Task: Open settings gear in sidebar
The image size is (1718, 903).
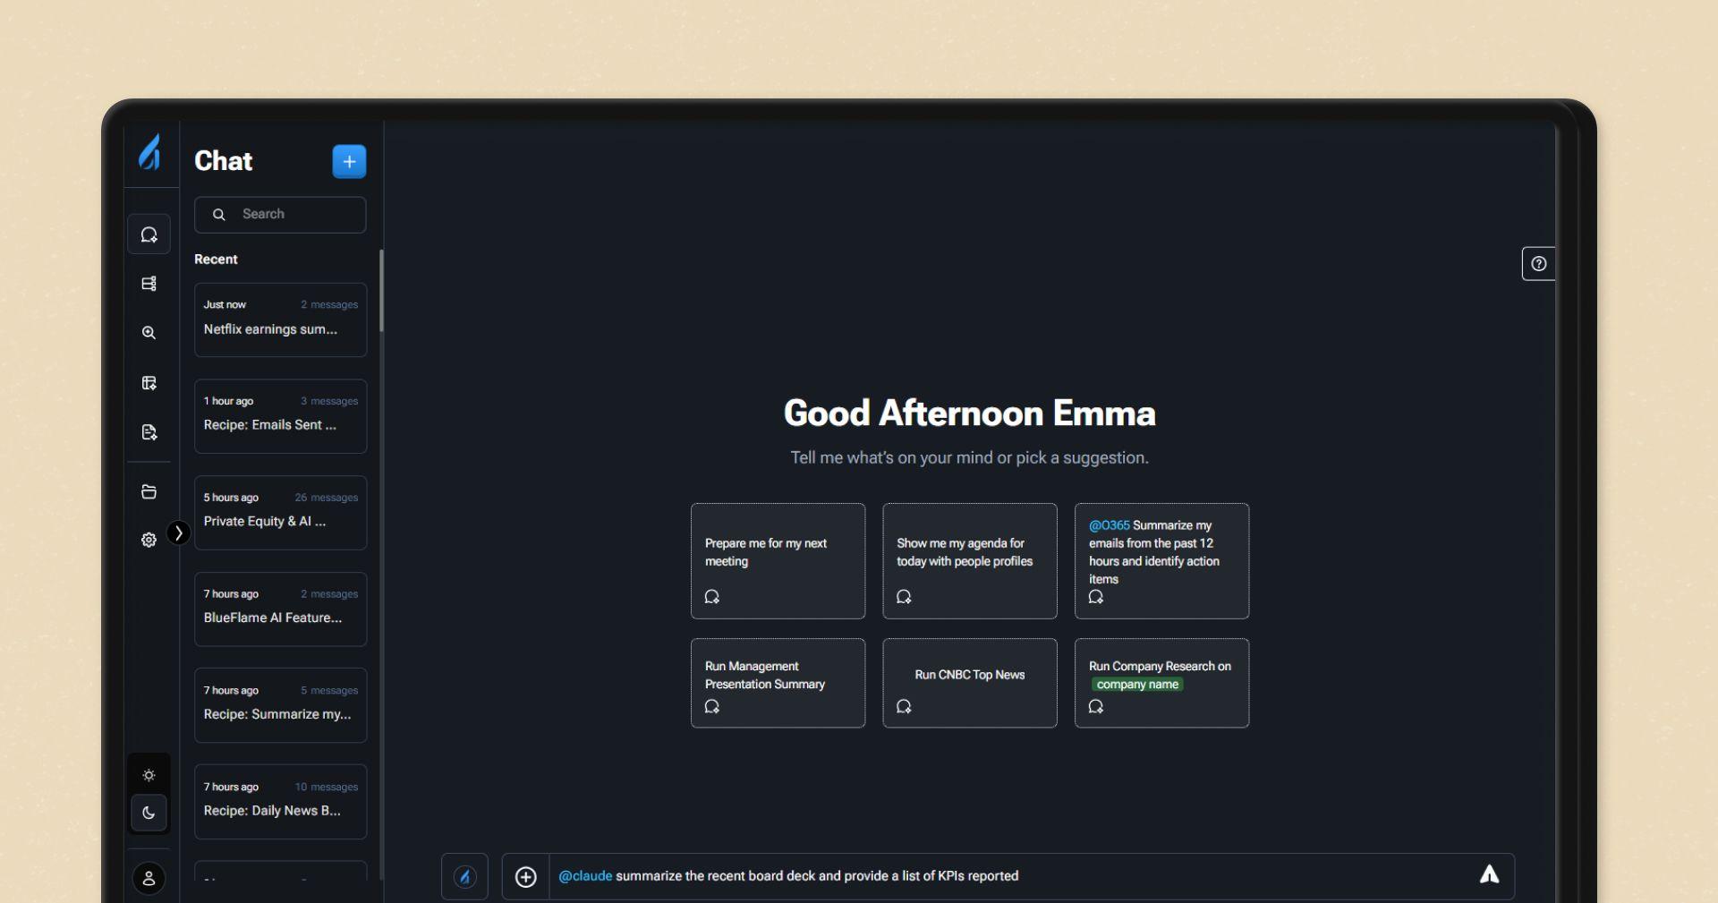Action: [149, 540]
